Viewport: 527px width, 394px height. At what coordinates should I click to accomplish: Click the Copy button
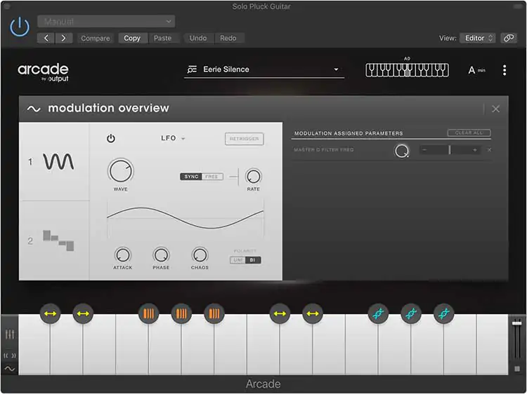[132, 39]
